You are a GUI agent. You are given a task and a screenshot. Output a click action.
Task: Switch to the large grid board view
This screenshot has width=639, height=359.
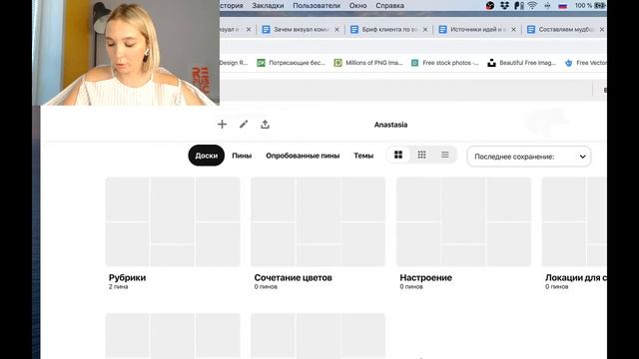398,155
